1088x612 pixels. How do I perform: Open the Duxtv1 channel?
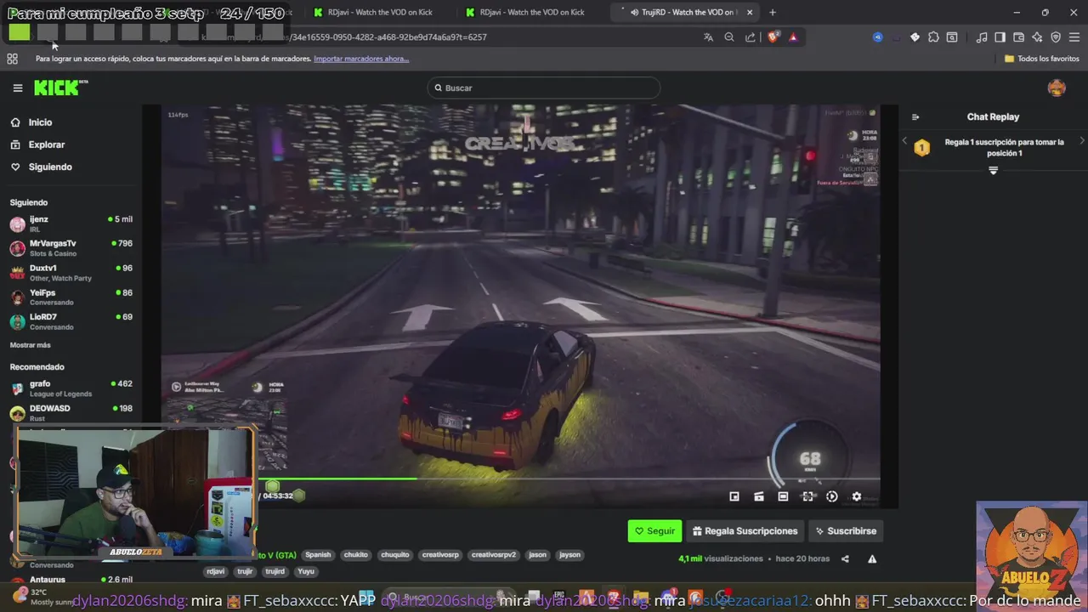tap(71, 273)
